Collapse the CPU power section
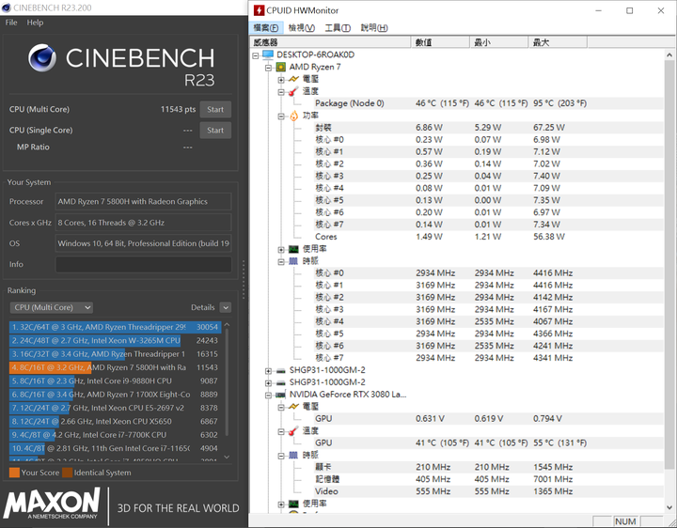Viewport: 677px width, 528px height. coord(281,116)
